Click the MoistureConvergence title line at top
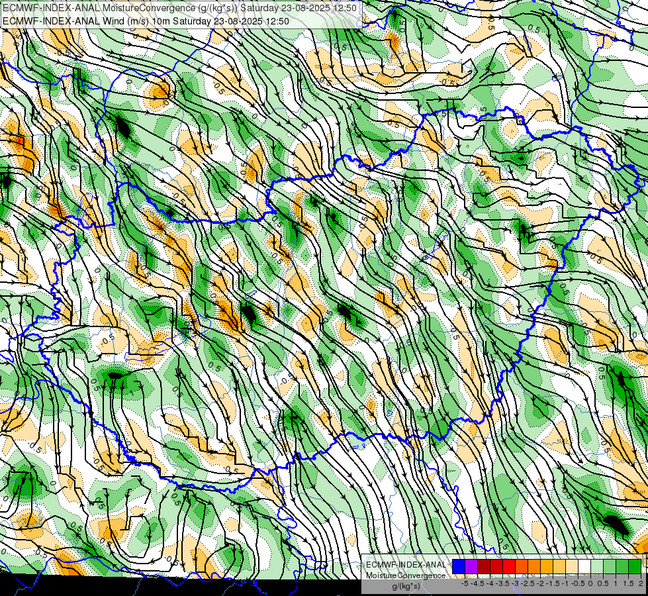This screenshot has width=648, height=596. point(180,8)
